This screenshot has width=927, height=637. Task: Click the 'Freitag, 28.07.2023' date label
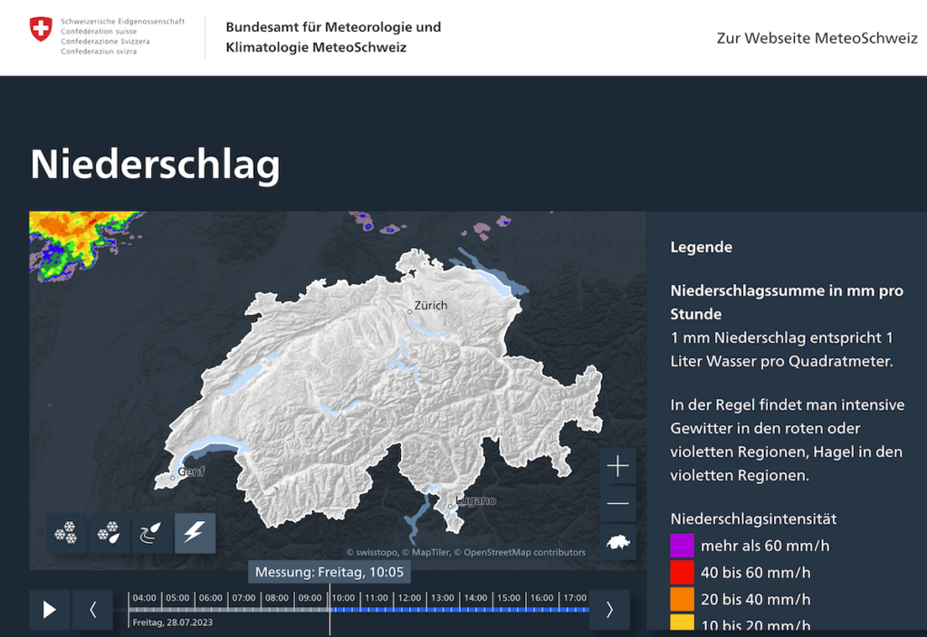click(173, 623)
